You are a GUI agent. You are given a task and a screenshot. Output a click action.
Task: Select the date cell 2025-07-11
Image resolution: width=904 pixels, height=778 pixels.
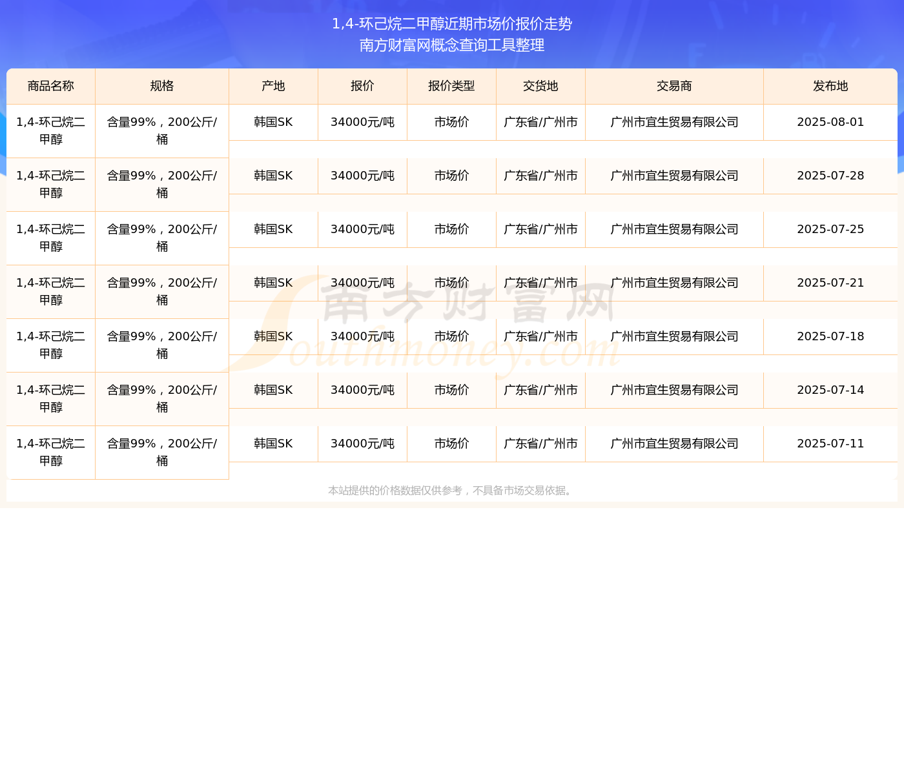tap(830, 444)
